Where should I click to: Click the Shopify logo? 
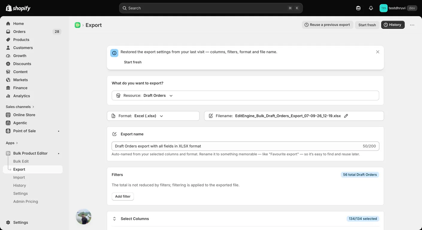[18, 8]
